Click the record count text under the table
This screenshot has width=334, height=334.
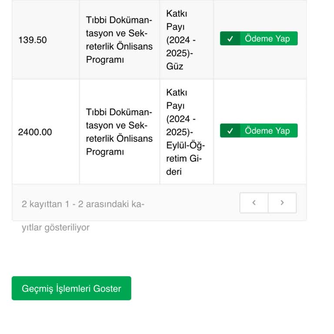pyautogui.click(x=83, y=204)
